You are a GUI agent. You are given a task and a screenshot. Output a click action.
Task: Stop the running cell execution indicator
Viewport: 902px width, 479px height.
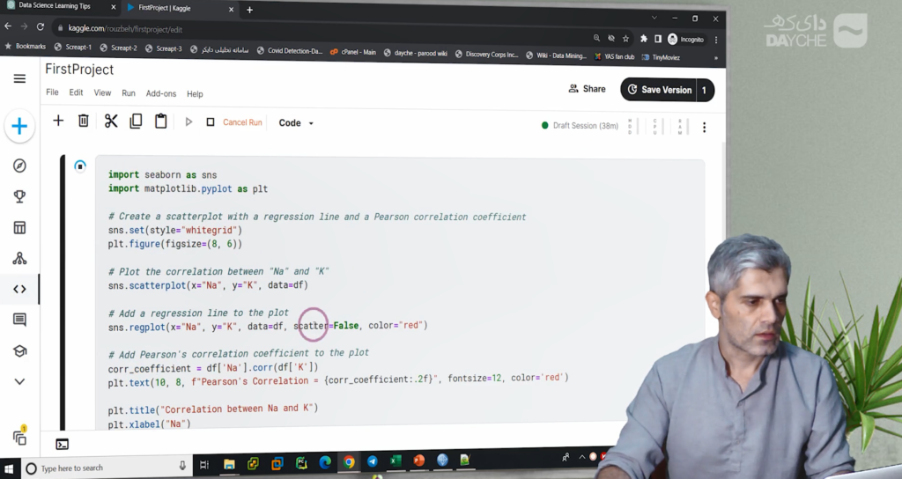point(80,166)
